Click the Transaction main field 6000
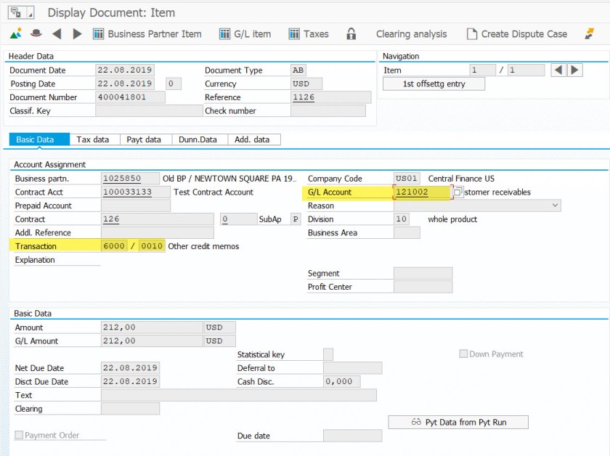610x456 pixels. (114, 246)
